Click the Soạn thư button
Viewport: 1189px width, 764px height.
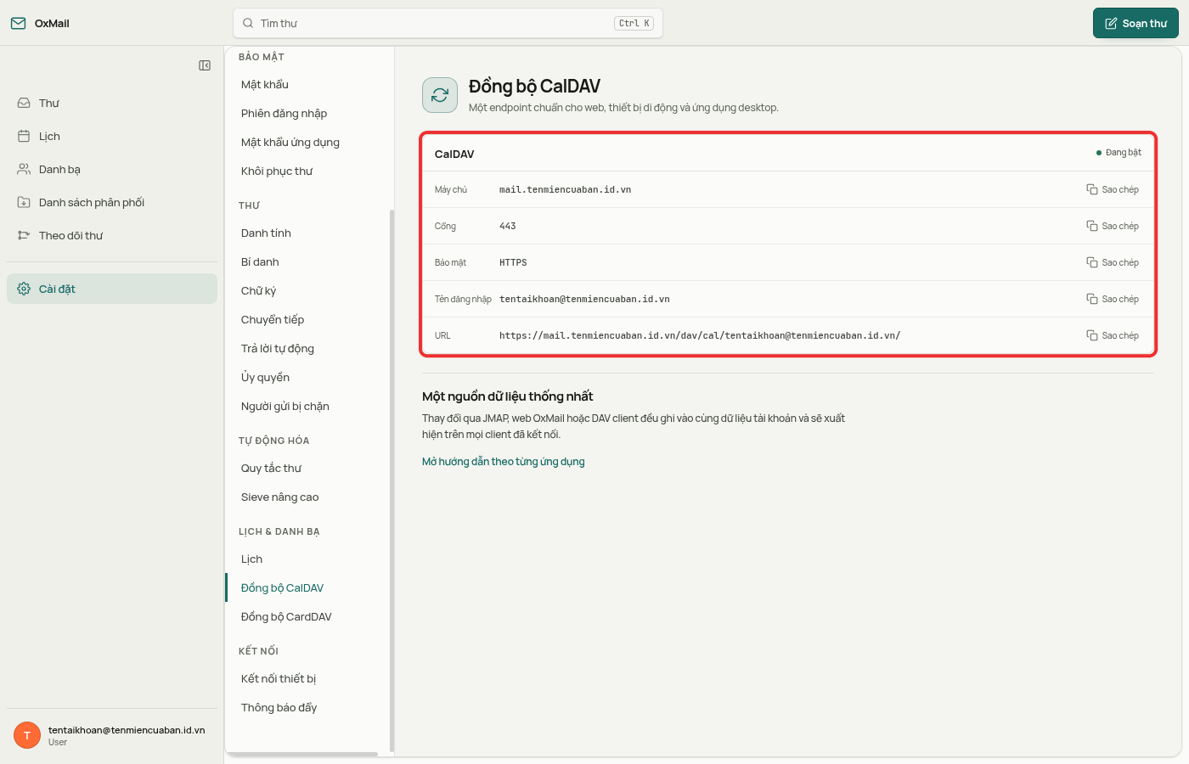click(x=1135, y=23)
